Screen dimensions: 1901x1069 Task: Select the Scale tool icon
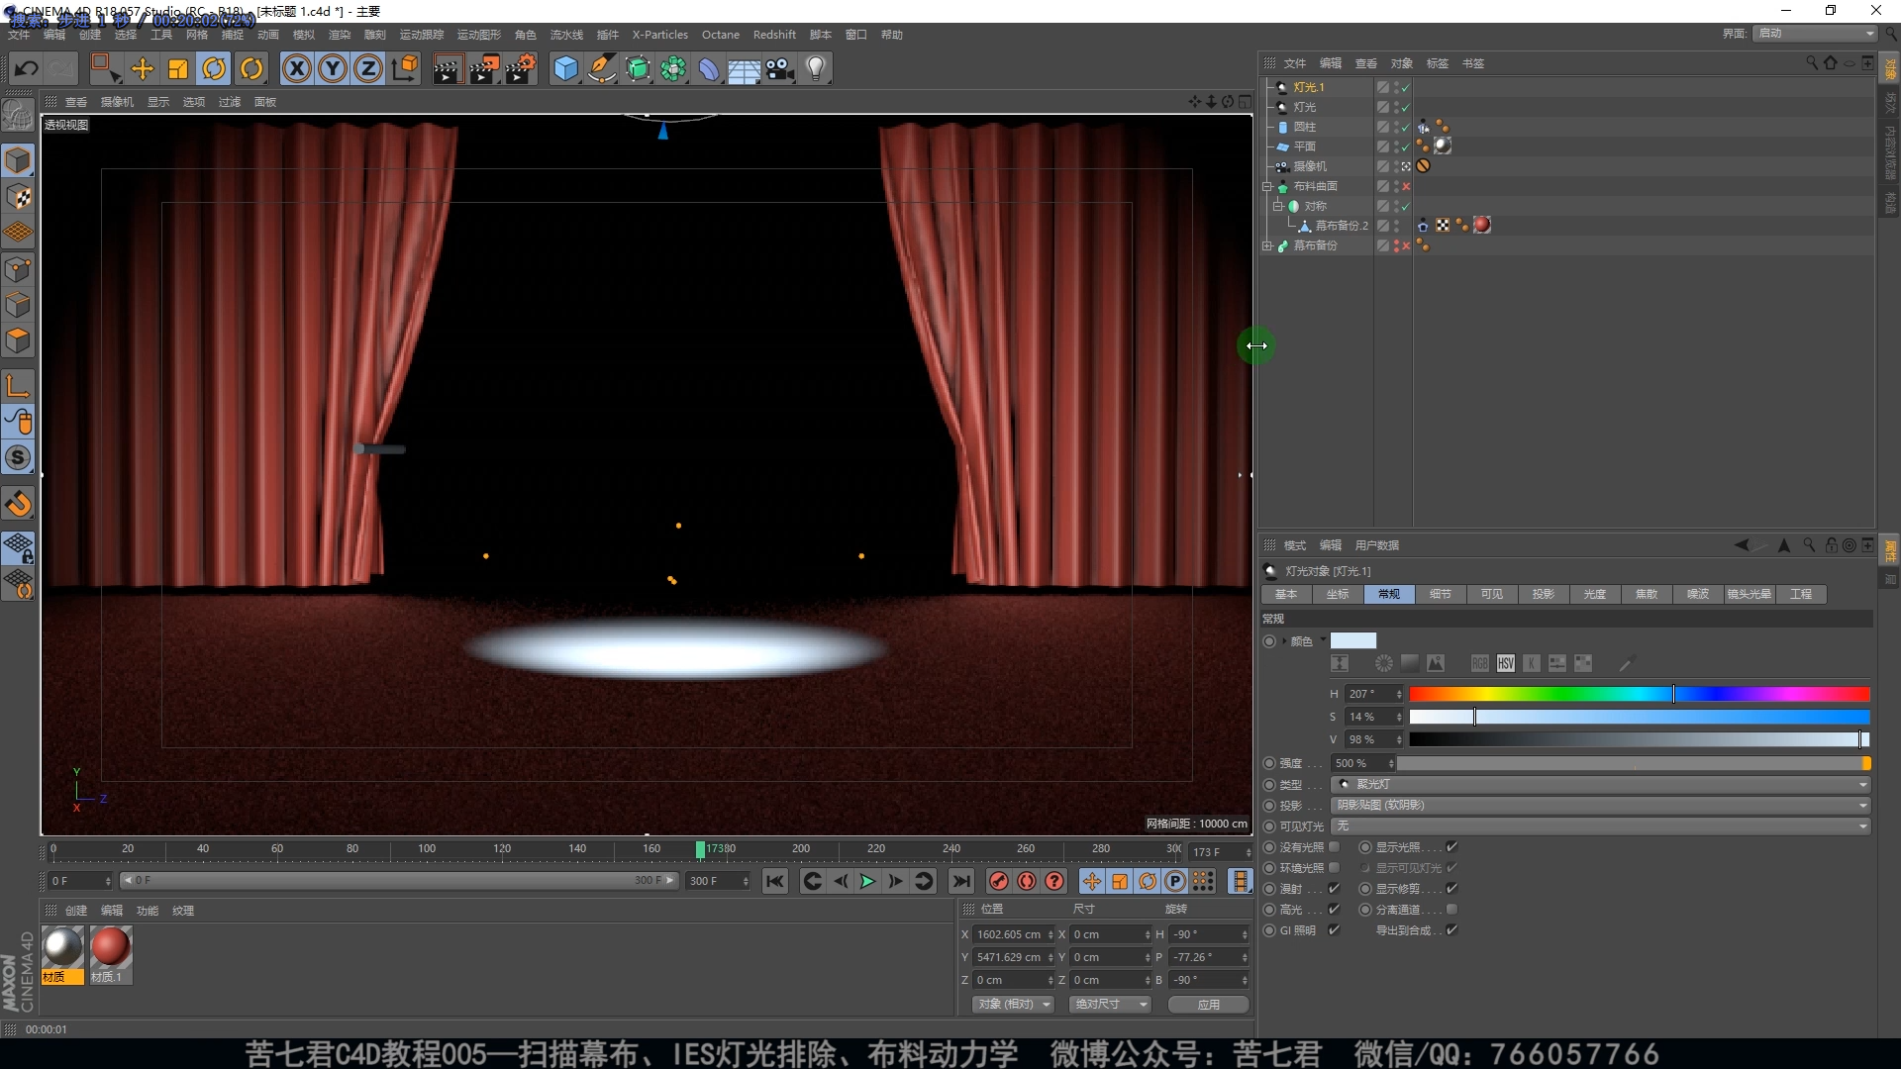coord(178,68)
